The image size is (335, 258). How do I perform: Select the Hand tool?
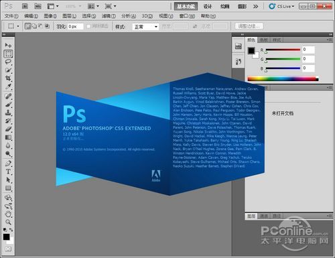8,214
